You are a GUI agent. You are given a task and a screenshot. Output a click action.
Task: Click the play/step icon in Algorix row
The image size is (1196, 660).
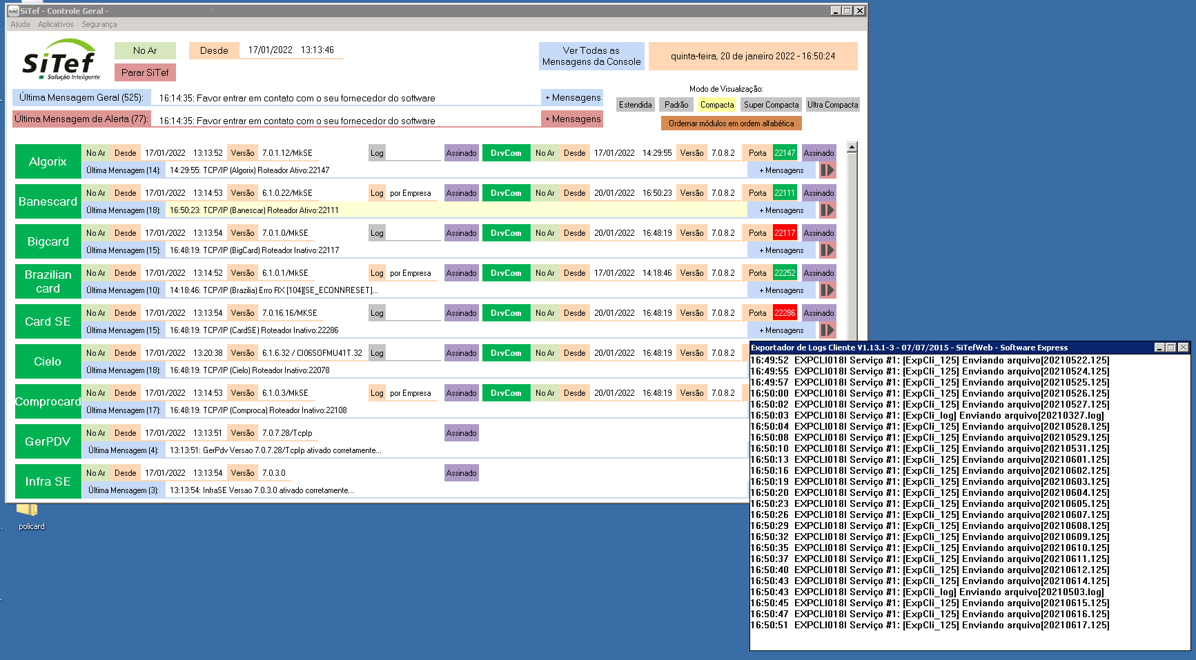pos(827,170)
